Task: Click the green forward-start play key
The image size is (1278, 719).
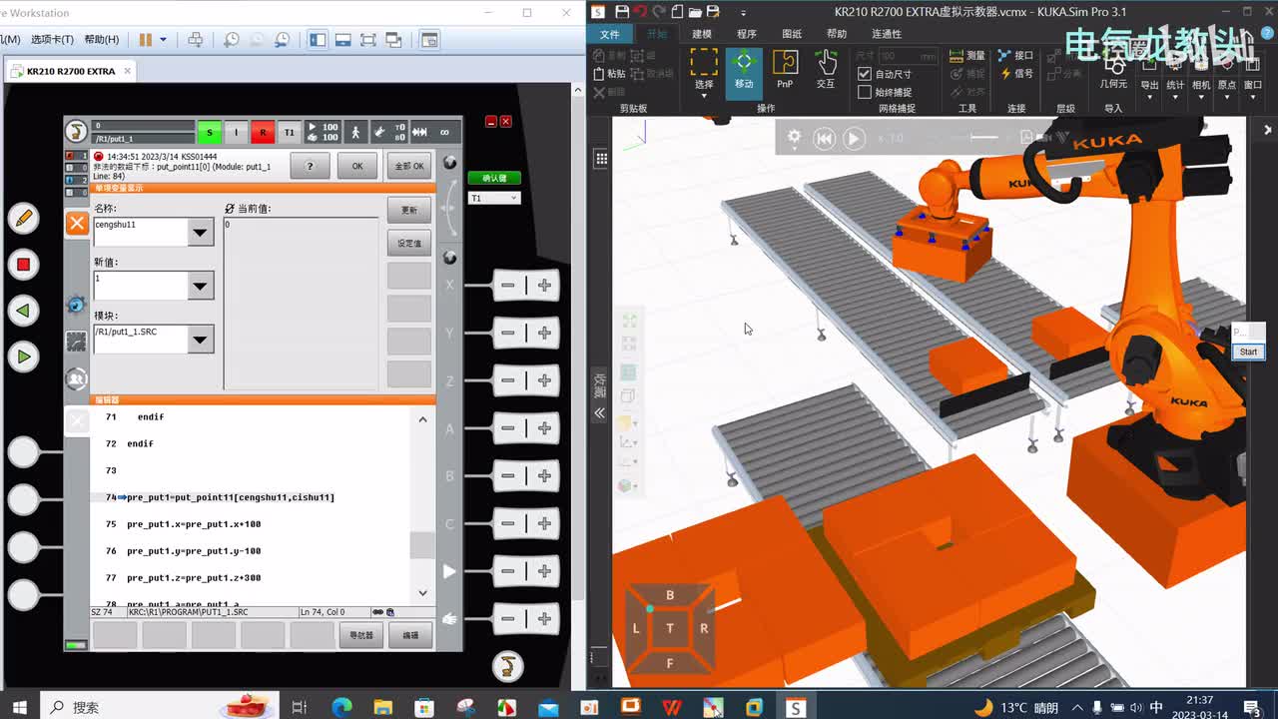Action: coord(23,357)
